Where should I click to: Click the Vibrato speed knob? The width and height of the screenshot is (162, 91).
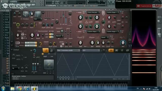55,44
